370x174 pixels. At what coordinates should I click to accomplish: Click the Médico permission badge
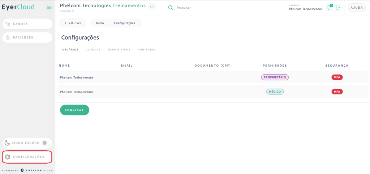(275, 92)
